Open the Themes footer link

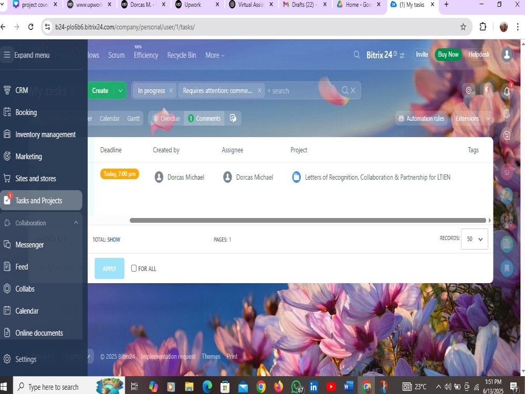point(211,356)
